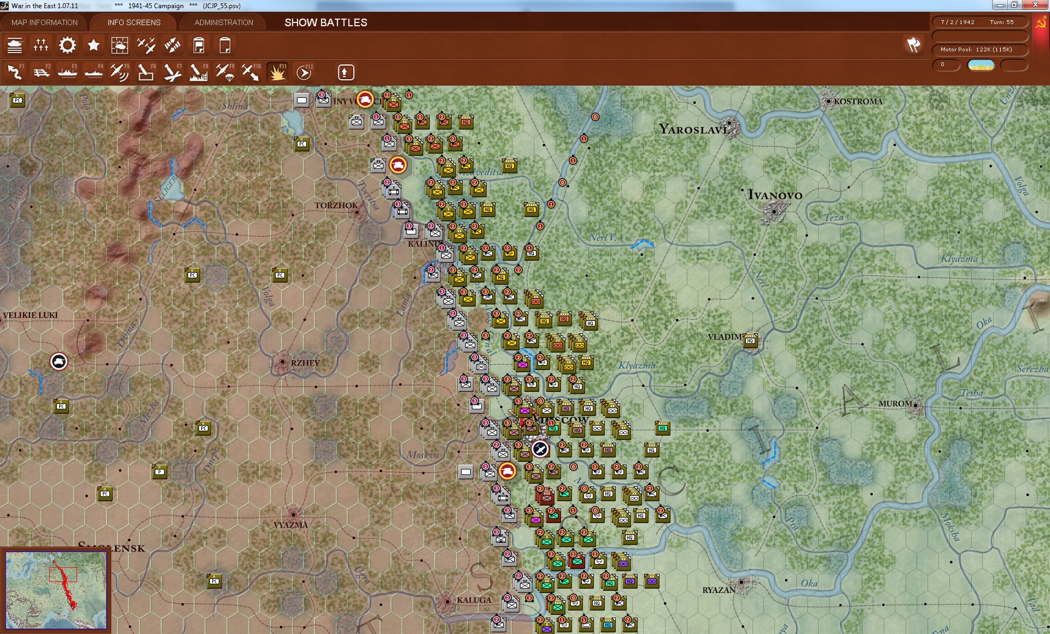Select Rail Damage Repair mode F2

click(x=41, y=72)
